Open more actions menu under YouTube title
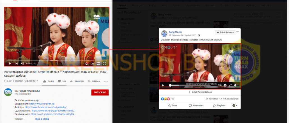Image resolution: width=289 pixels, height=123 pixels. click(106, 81)
